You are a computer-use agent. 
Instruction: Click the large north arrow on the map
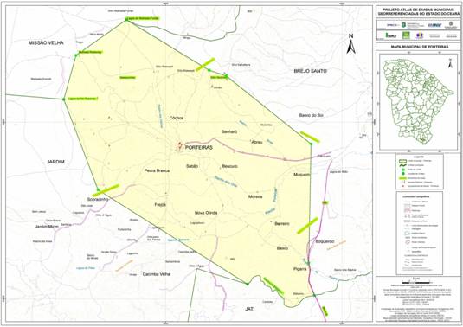tap(350, 43)
